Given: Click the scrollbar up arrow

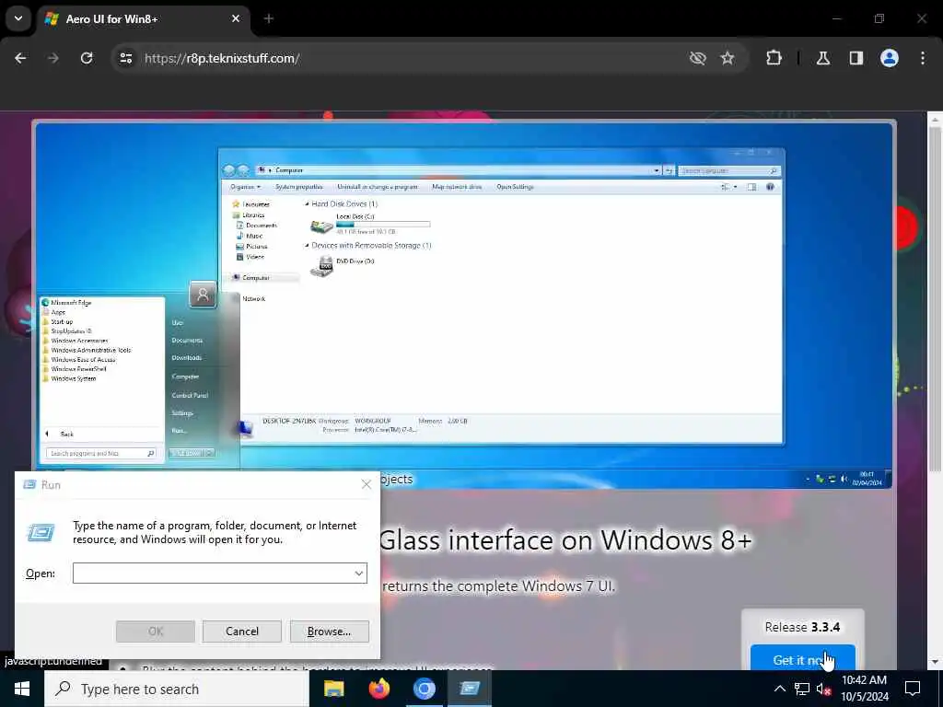Looking at the screenshot, I should coord(935,120).
